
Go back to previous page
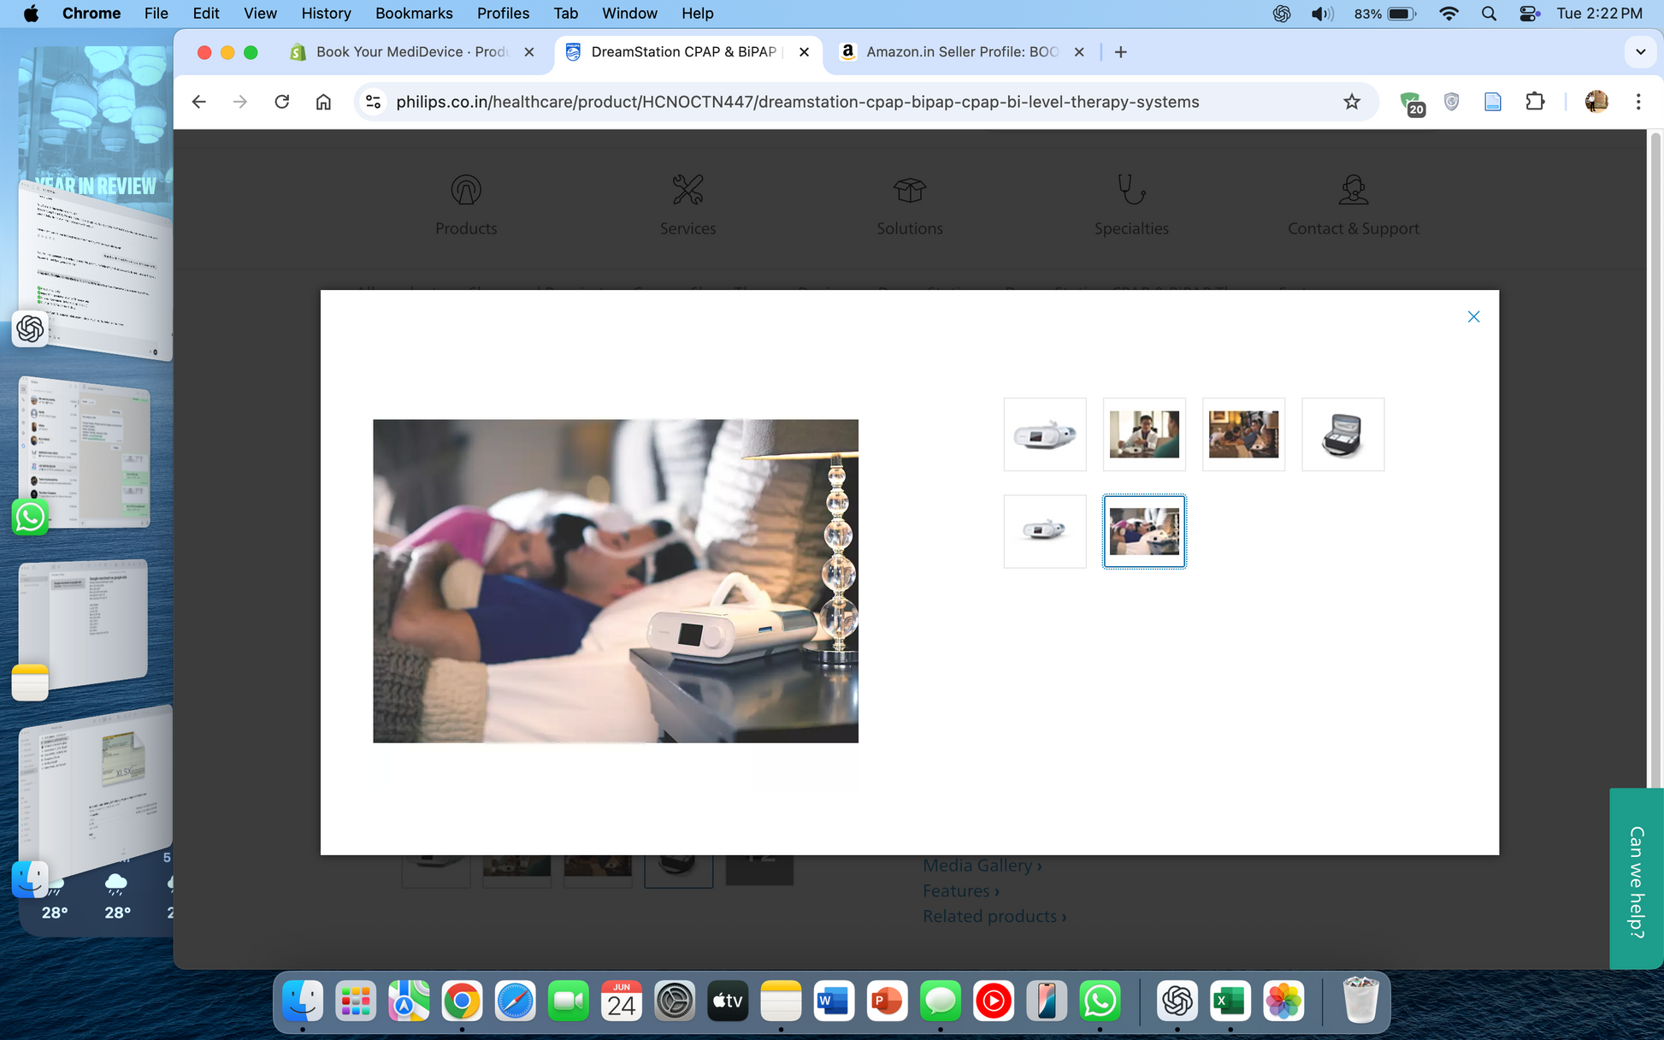tap(199, 102)
